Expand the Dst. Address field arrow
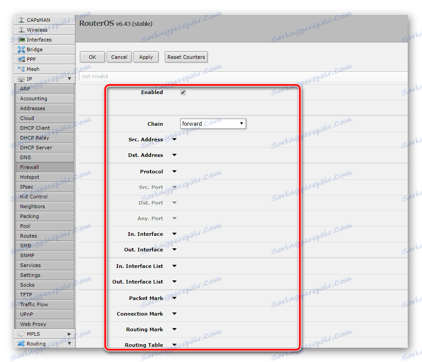 point(175,155)
